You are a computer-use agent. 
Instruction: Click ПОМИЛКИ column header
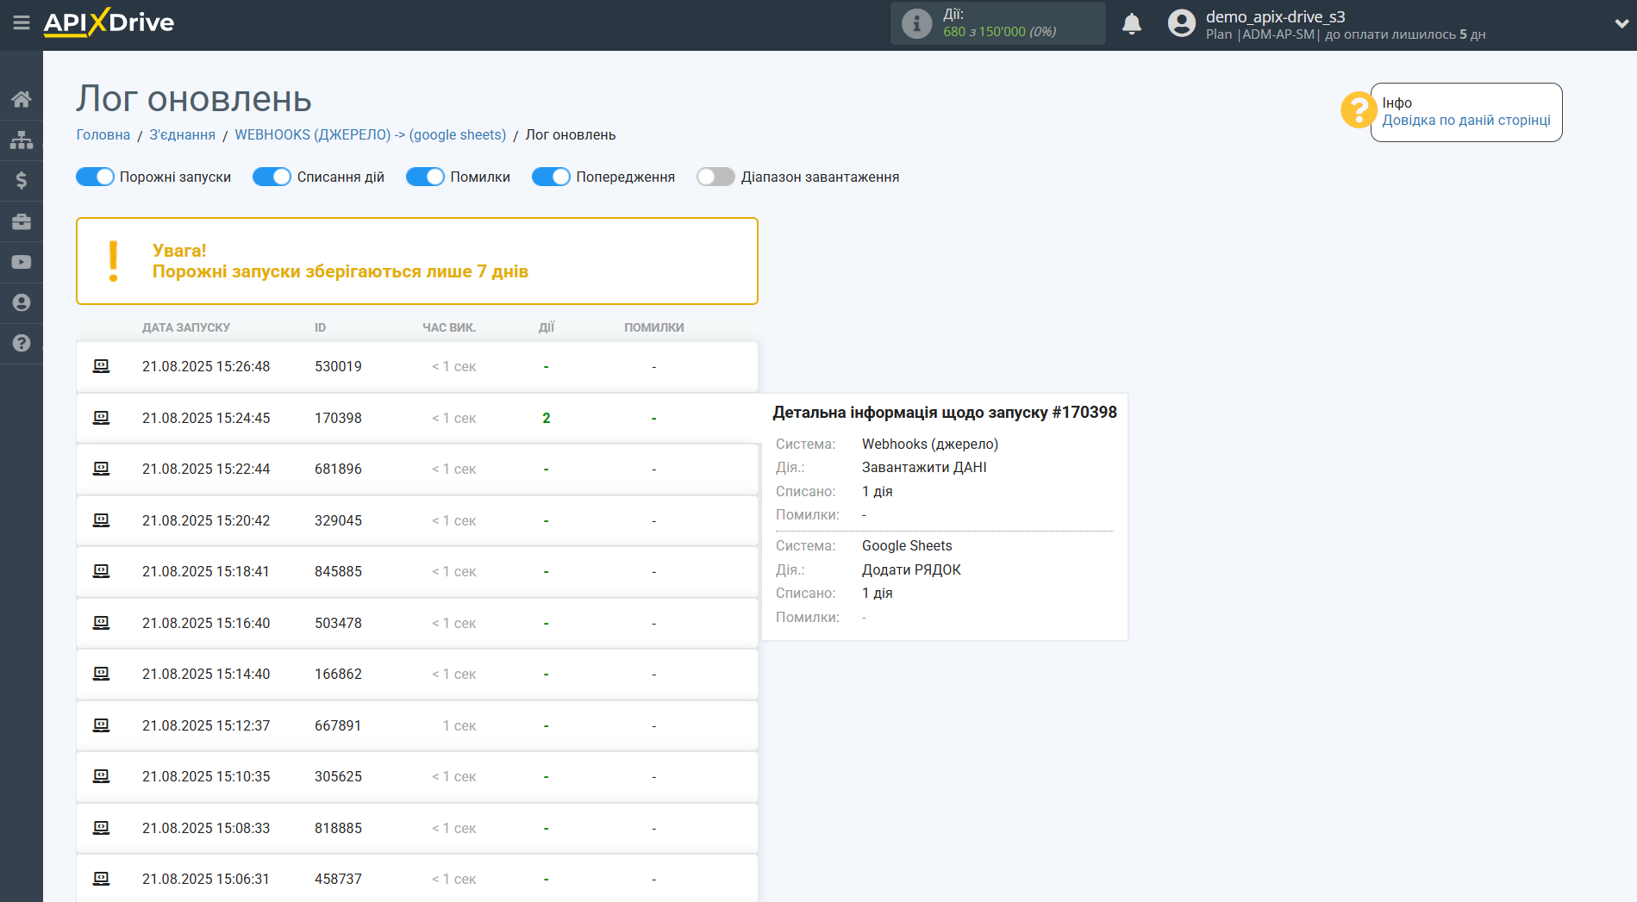click(654, 327)
